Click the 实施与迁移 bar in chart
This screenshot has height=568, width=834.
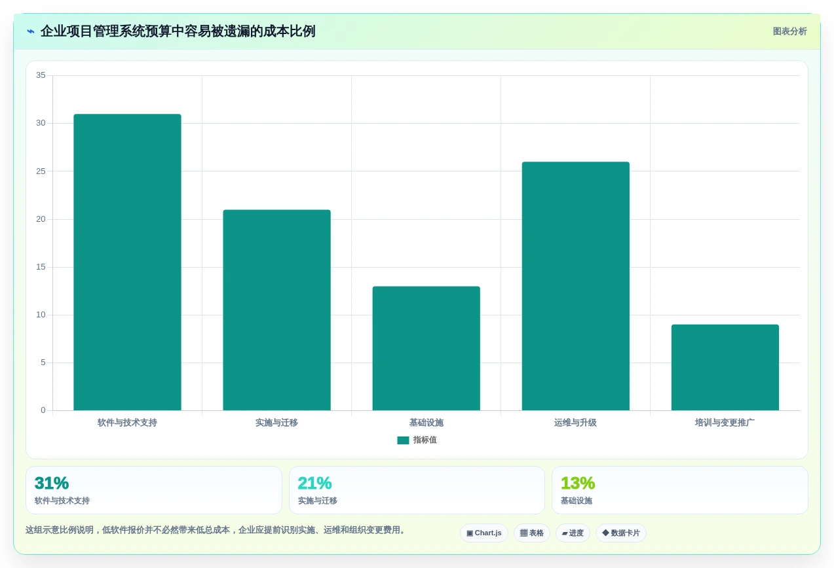pyautogui.click(x=276, y=310)
